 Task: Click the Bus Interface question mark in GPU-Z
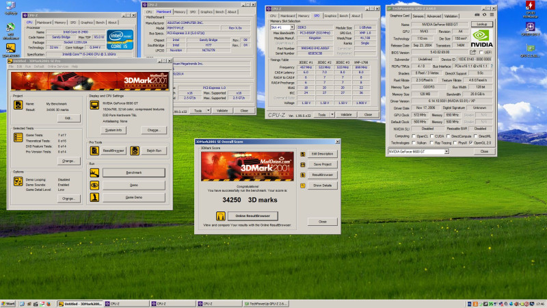point(492,66)
